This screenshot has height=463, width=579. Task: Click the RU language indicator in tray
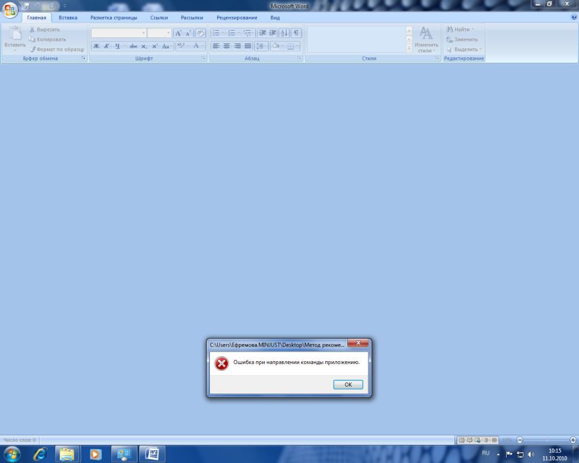(x=486, y=453)
